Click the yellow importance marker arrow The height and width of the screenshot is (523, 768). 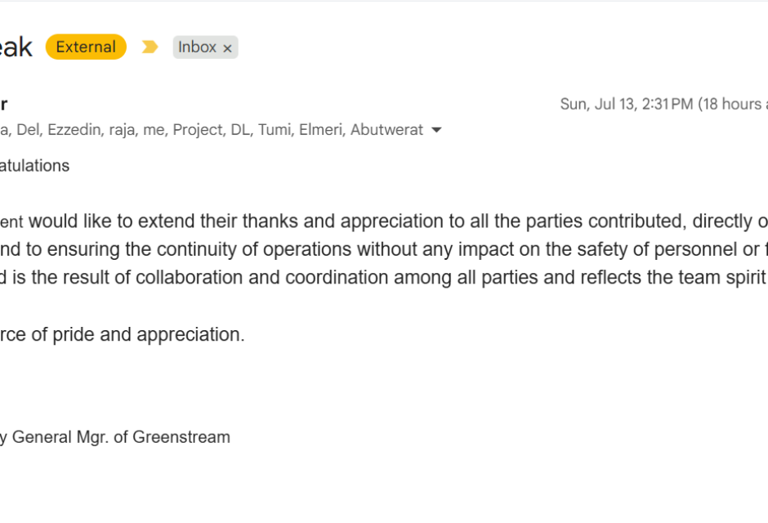[150, 47]
